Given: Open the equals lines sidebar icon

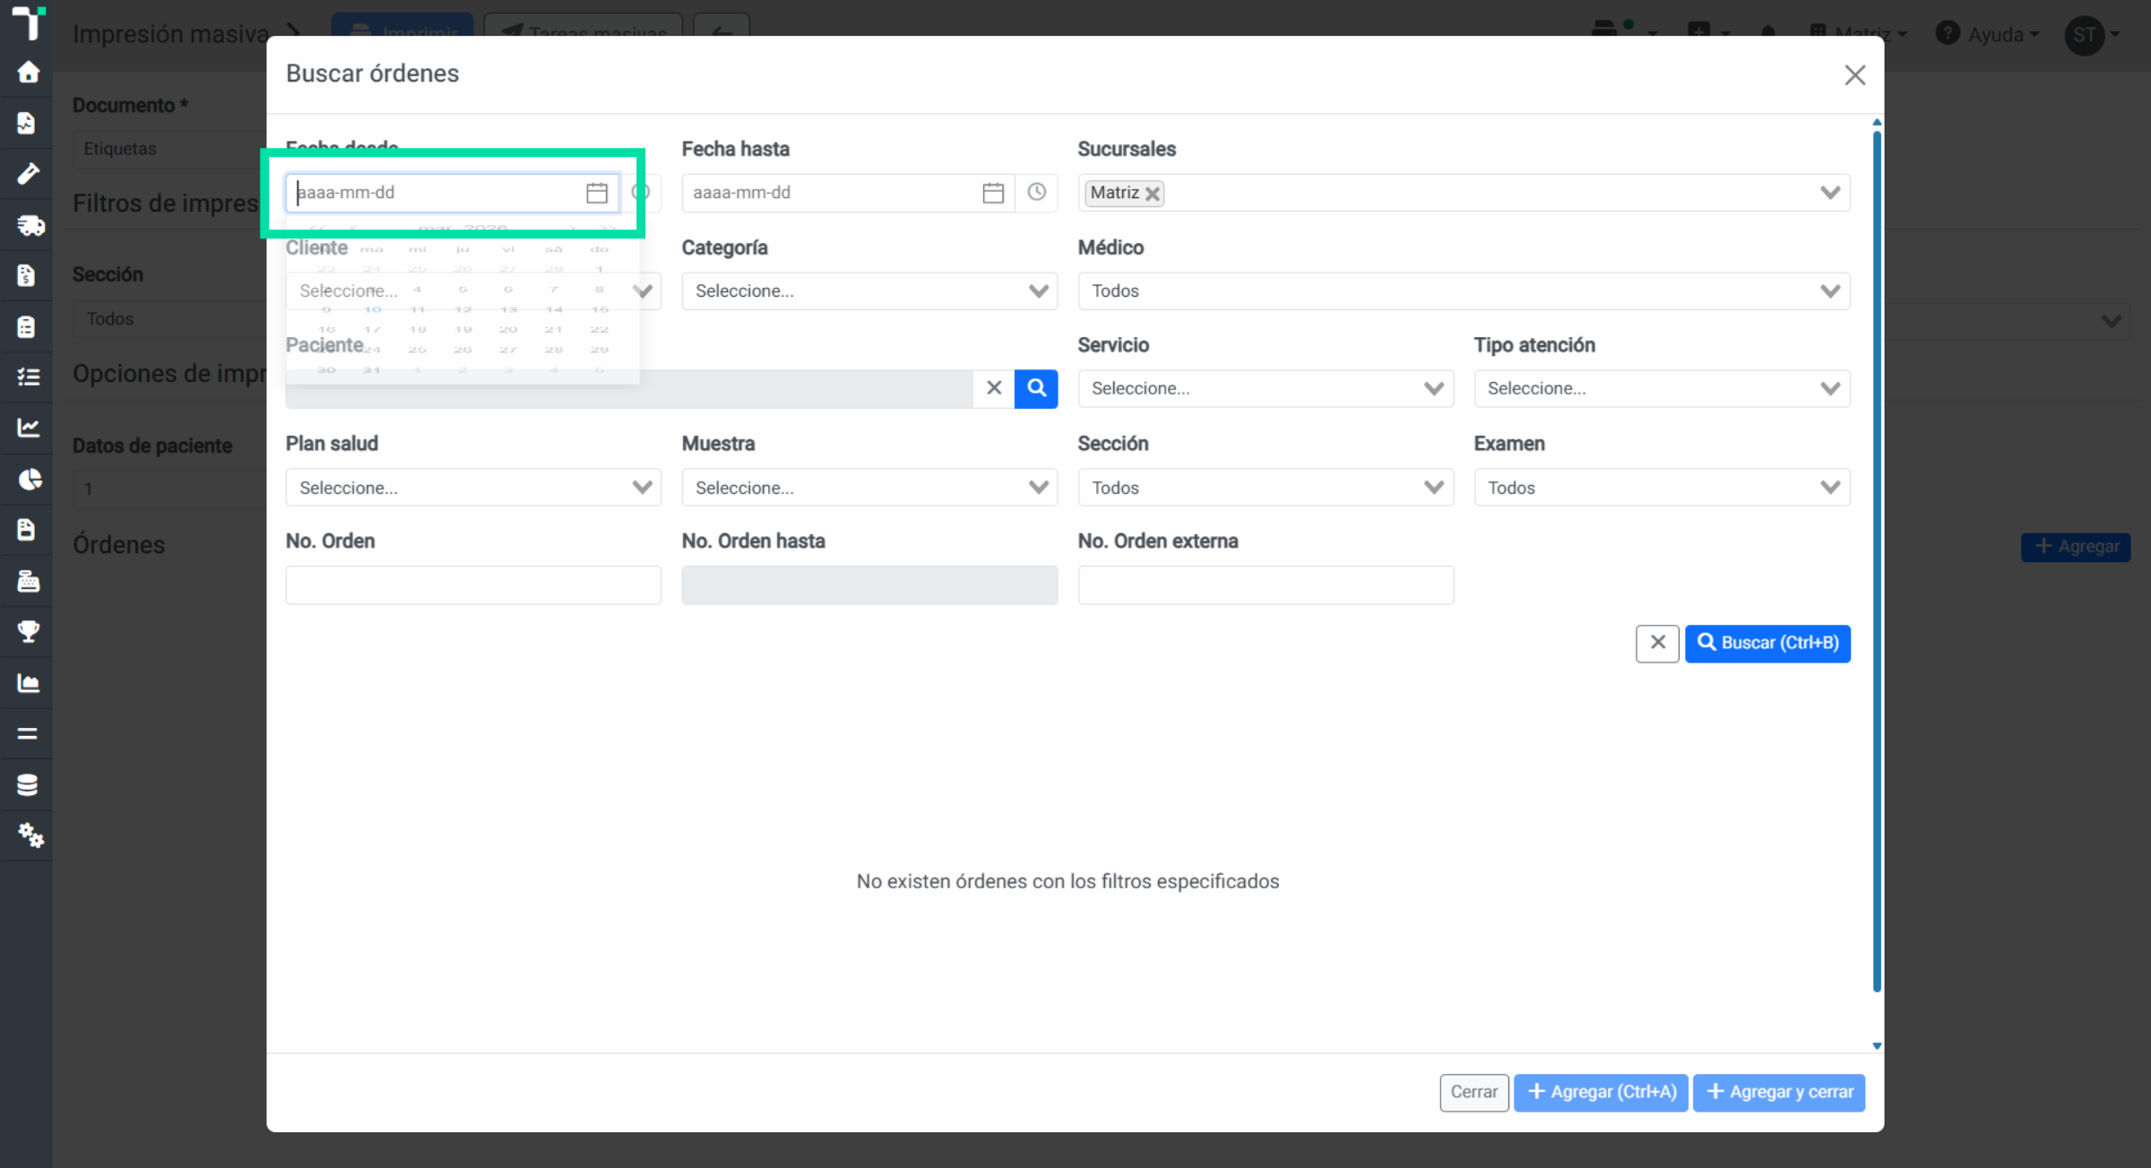Looking at the screenshot, I should (x=28, y=733).
